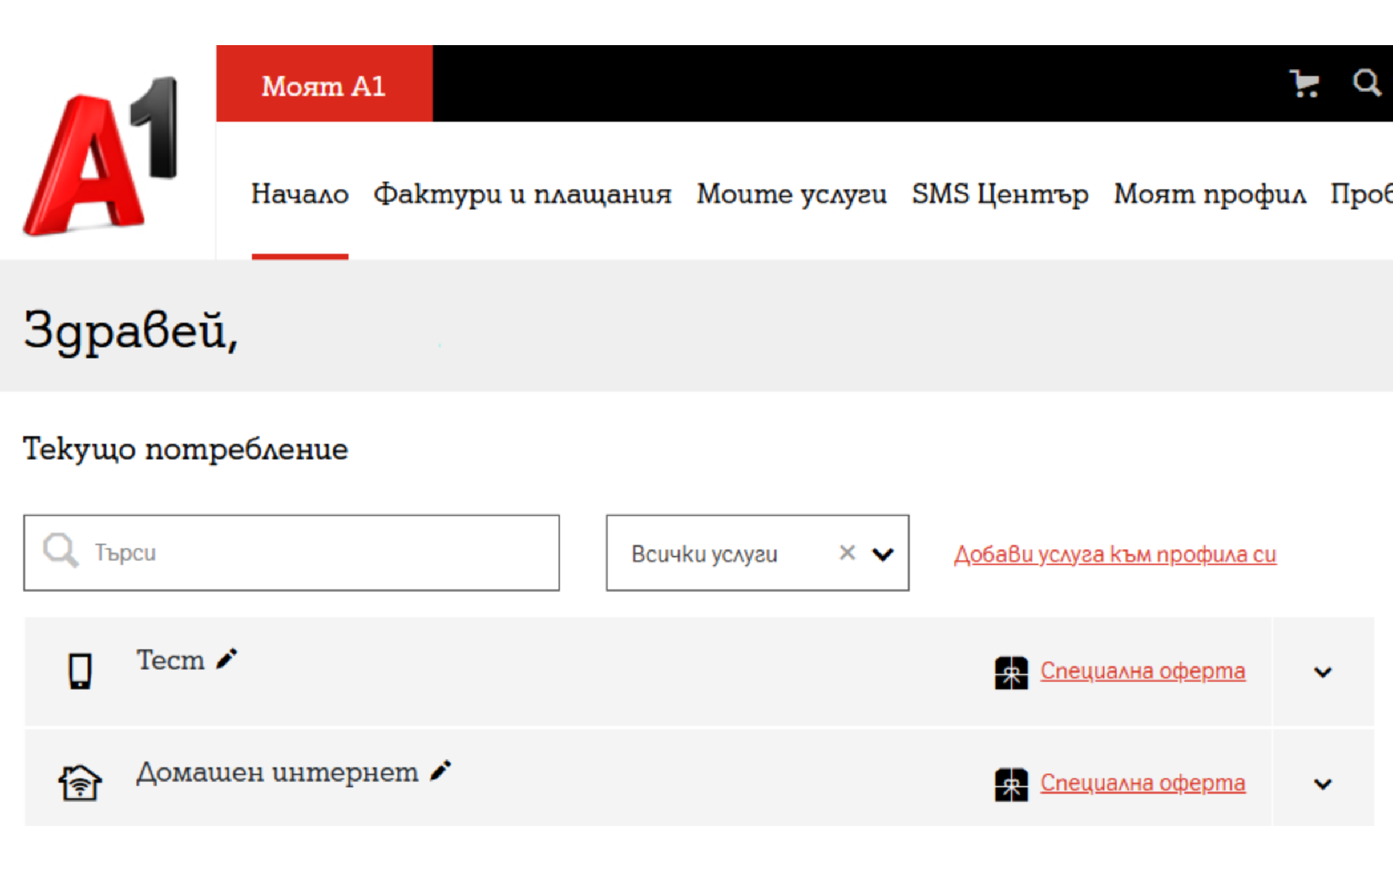Expand the Тест service row
The width and height of the screenshot is (1393, 871).
pyautogui.click(x=1322, y=673)
